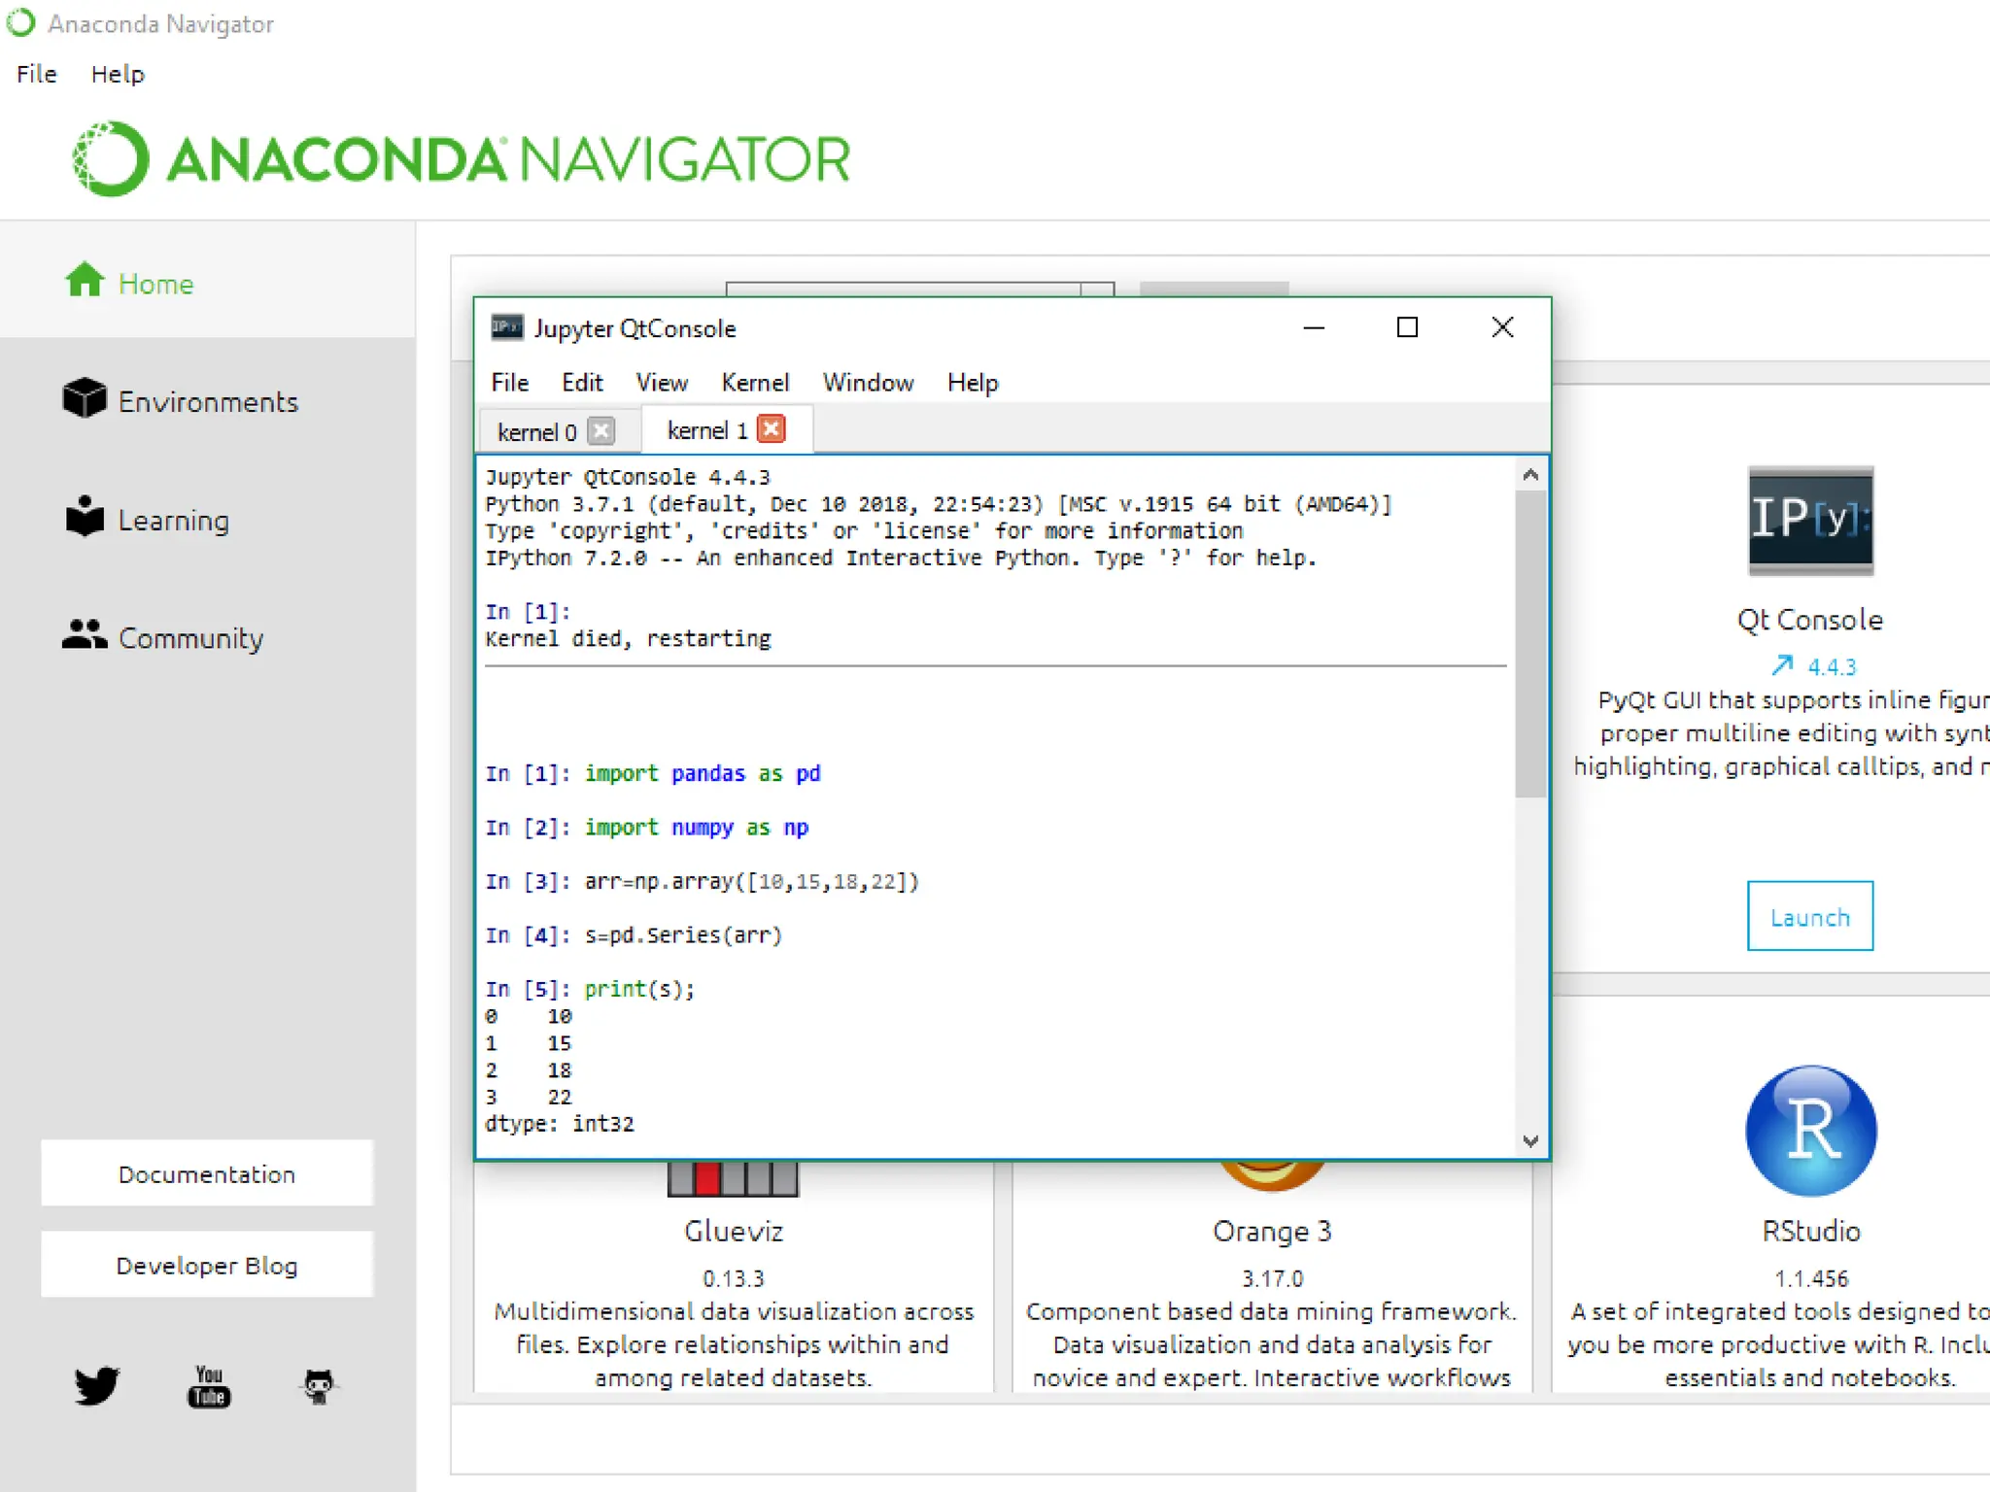
Task: Click the Environments cube icon
Action: click(x=85, y=398)
